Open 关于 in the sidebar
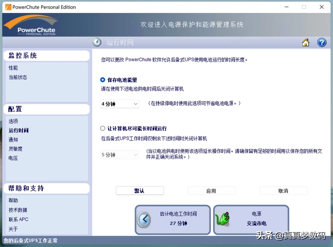 tap(13, 229)
